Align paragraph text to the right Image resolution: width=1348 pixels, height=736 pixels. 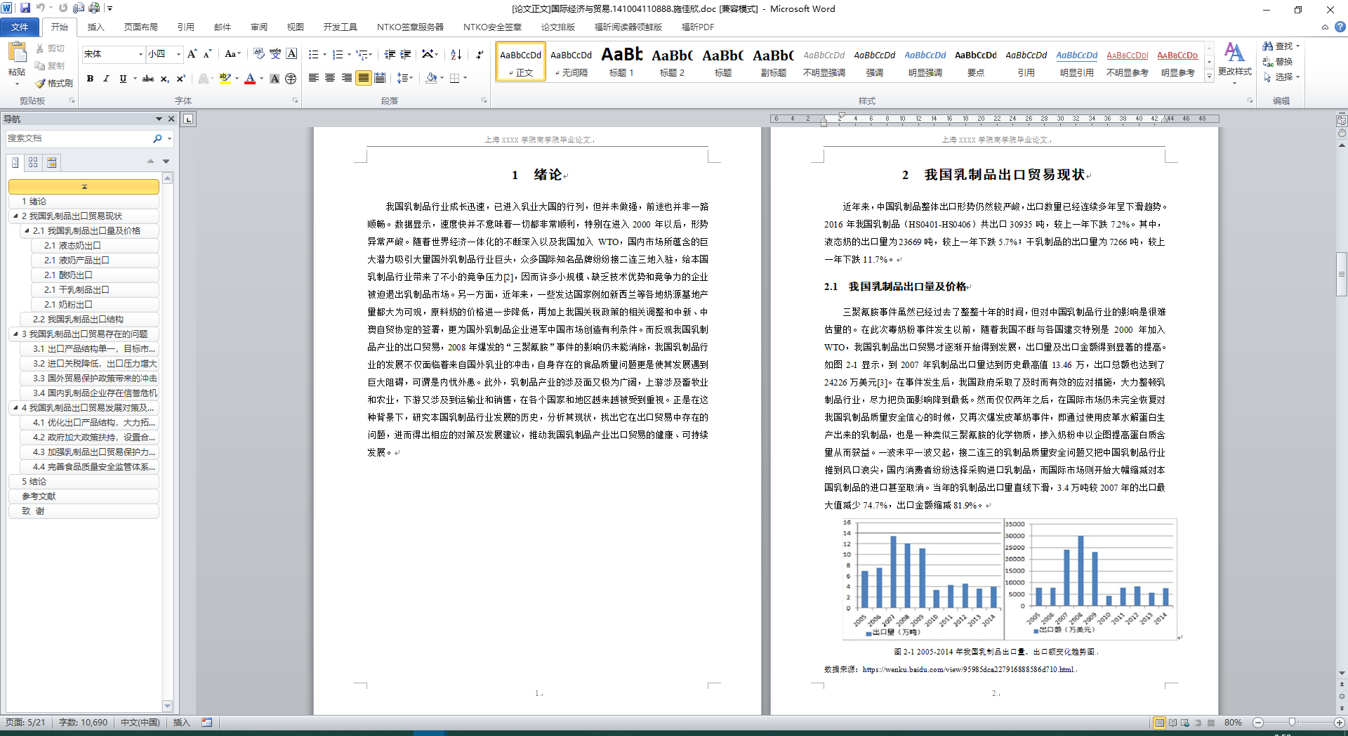tap(346, 78)
